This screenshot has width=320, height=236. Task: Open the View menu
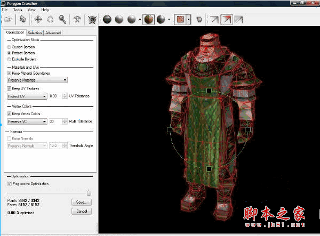click(31, 10)
